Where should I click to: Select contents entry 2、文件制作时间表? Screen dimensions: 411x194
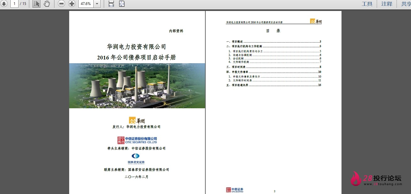click(x=275, y=80)
